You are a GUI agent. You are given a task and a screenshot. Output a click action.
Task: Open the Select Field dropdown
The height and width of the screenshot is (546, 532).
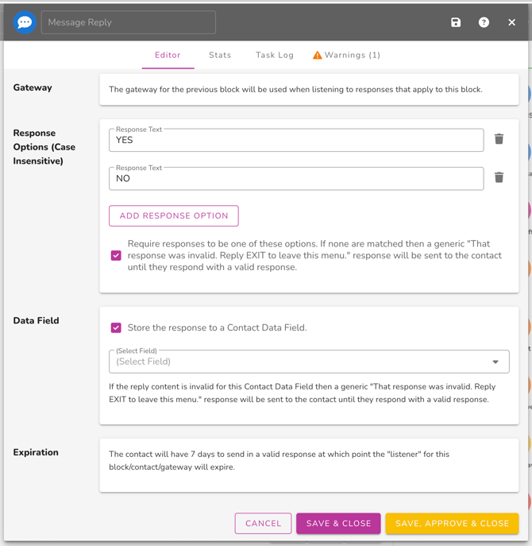point(302,362)
